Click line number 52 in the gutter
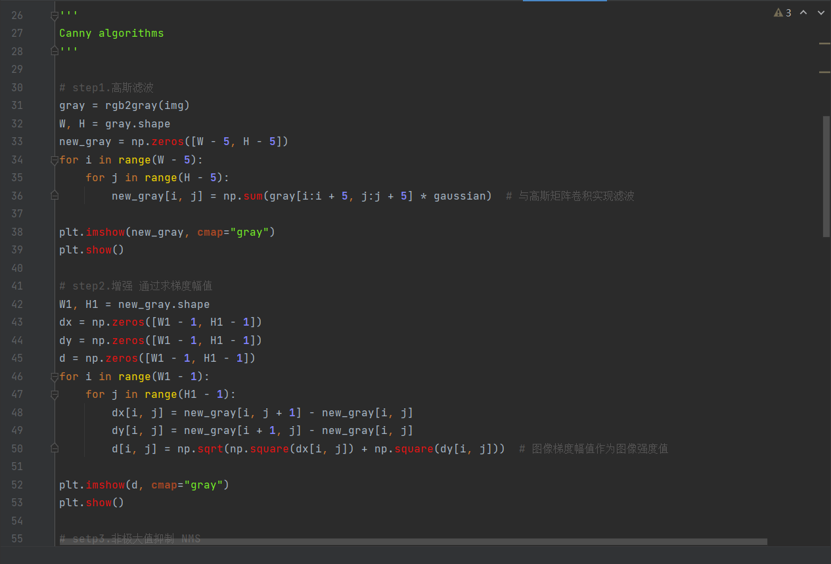This screenshot has width=831, height=564. (17, 485)
